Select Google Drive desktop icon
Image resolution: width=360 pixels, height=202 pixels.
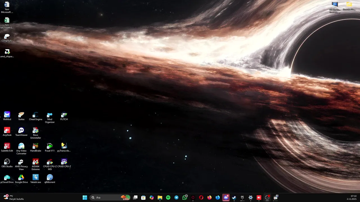tap(21, 179)
